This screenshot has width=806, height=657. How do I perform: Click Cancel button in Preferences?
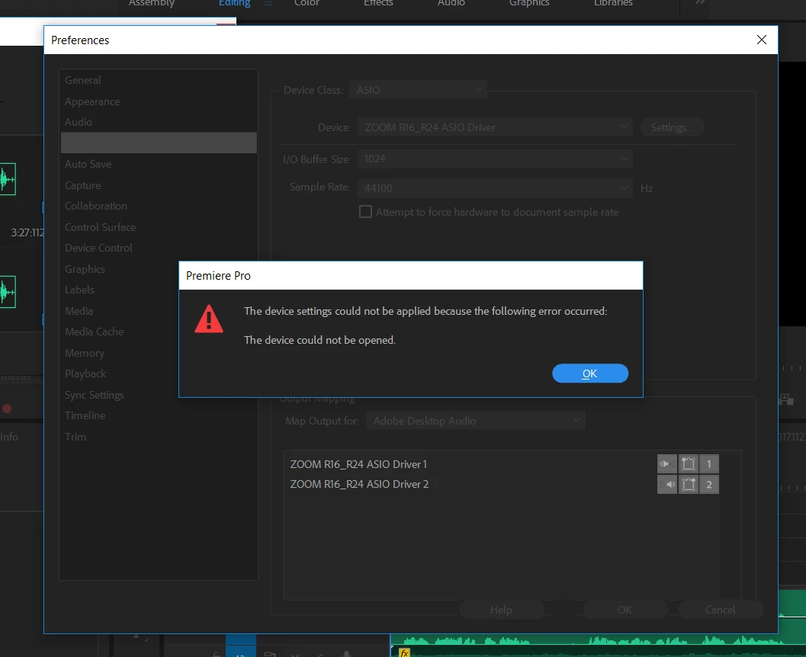[x=720, y=610]
